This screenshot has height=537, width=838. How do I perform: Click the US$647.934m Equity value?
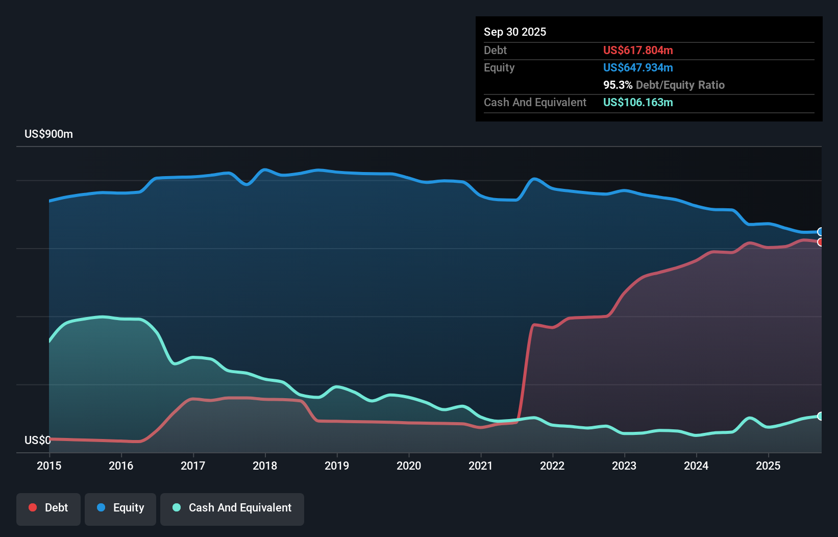pyautogui.click(x=638, y=67)
